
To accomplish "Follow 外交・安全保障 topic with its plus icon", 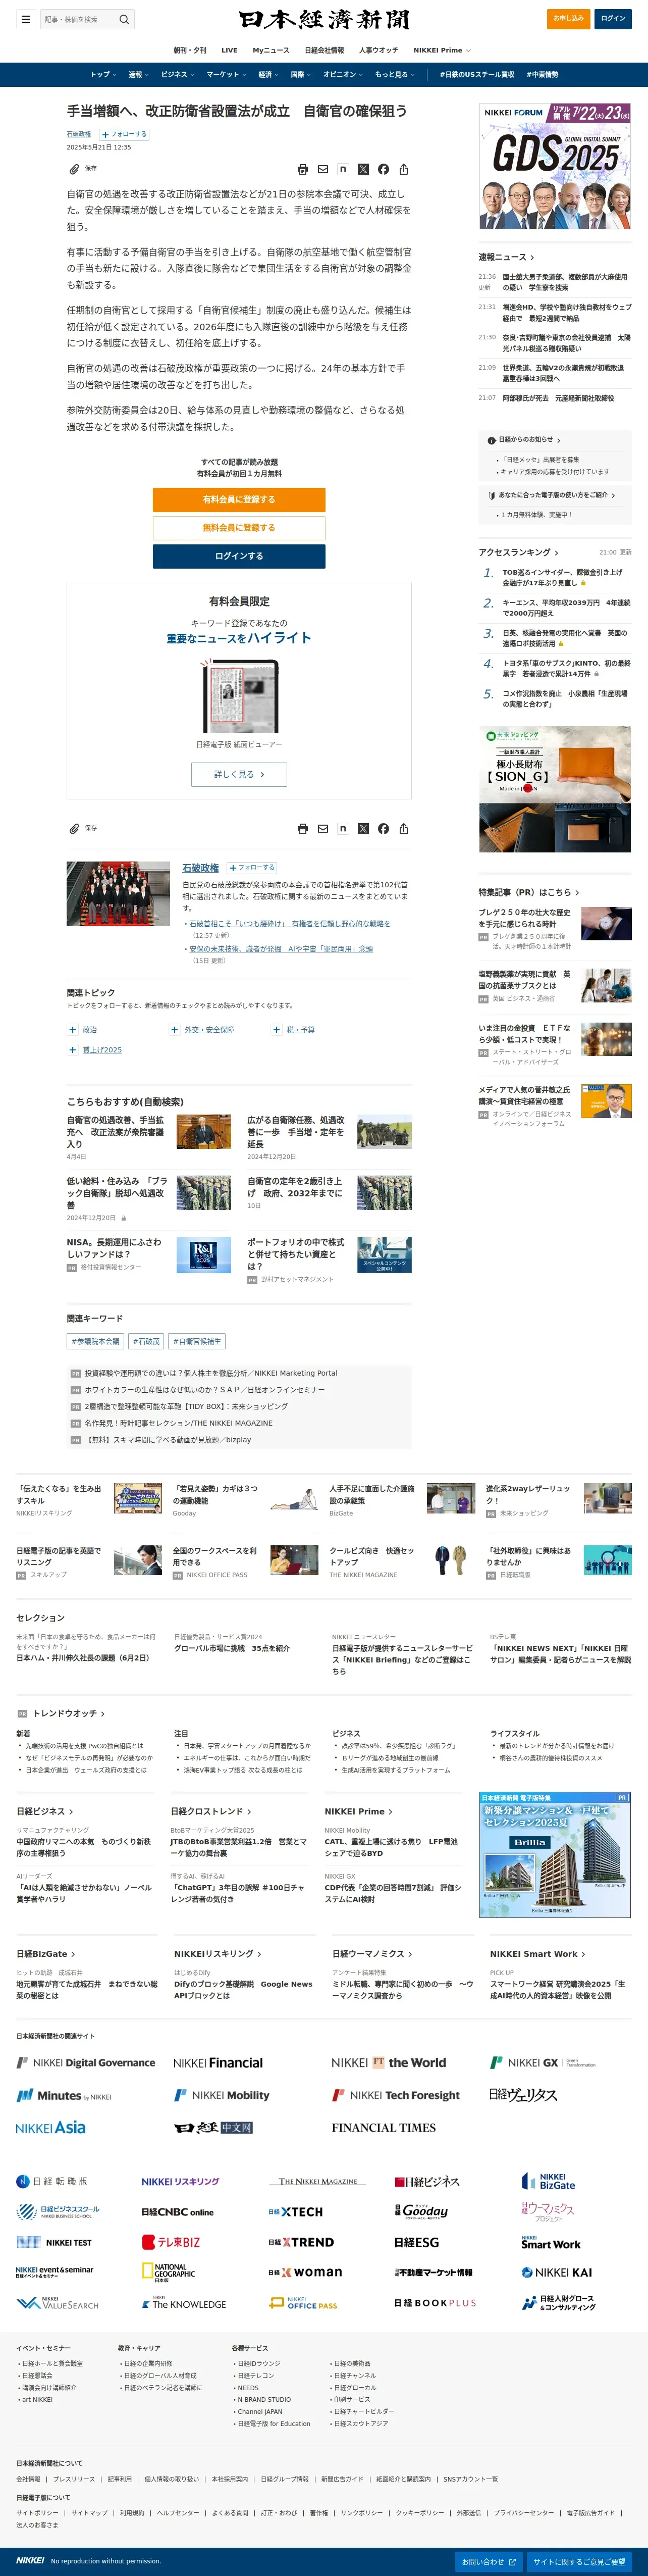I will click(x=174, y=1029).
